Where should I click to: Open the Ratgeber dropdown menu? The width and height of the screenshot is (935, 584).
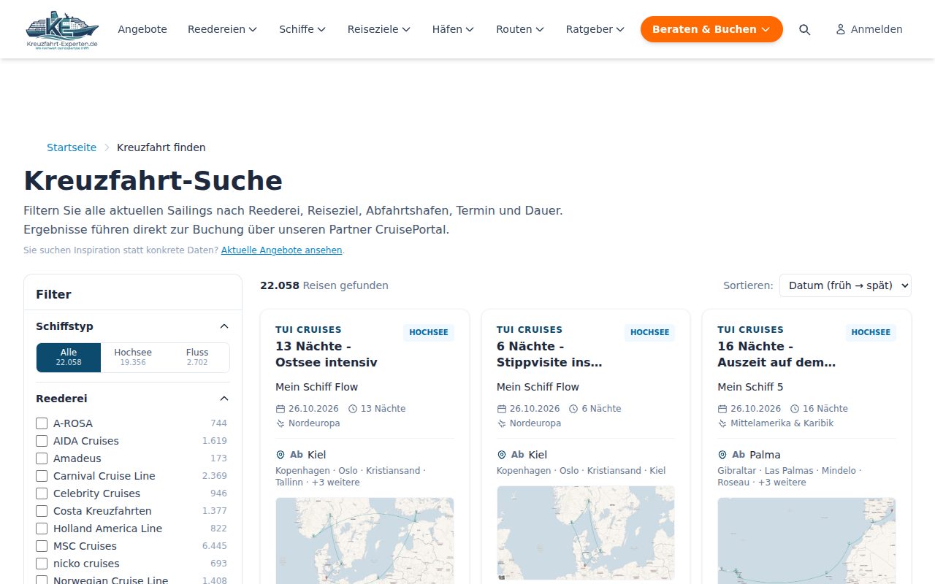[x=595, y=29]
